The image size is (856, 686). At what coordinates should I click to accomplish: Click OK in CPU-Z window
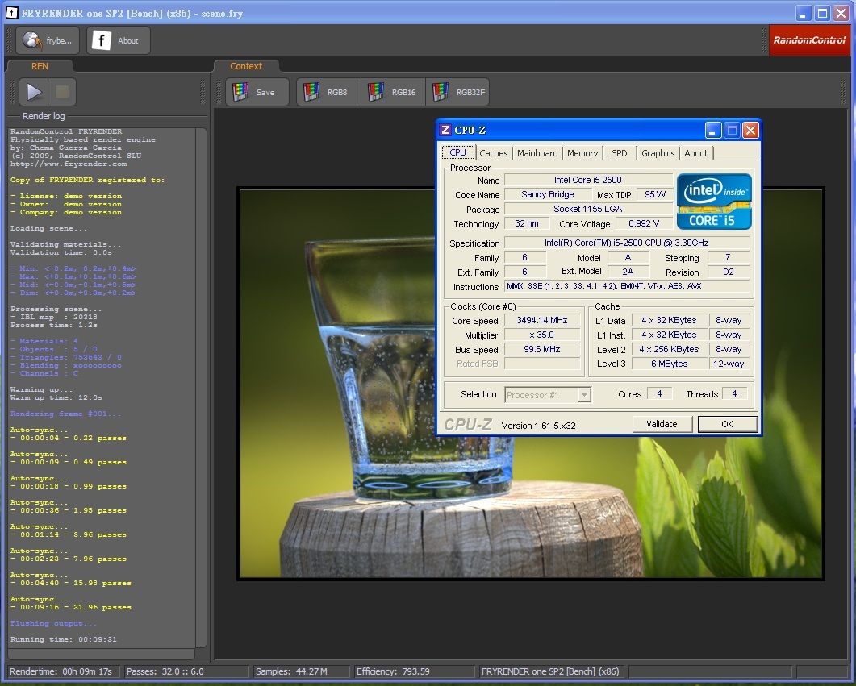pyautogui.click(x=727, y=424)
